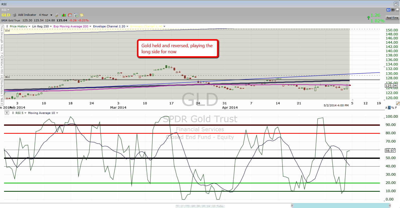
Task: Select the F scale toggle
Action: coord(396,108)
